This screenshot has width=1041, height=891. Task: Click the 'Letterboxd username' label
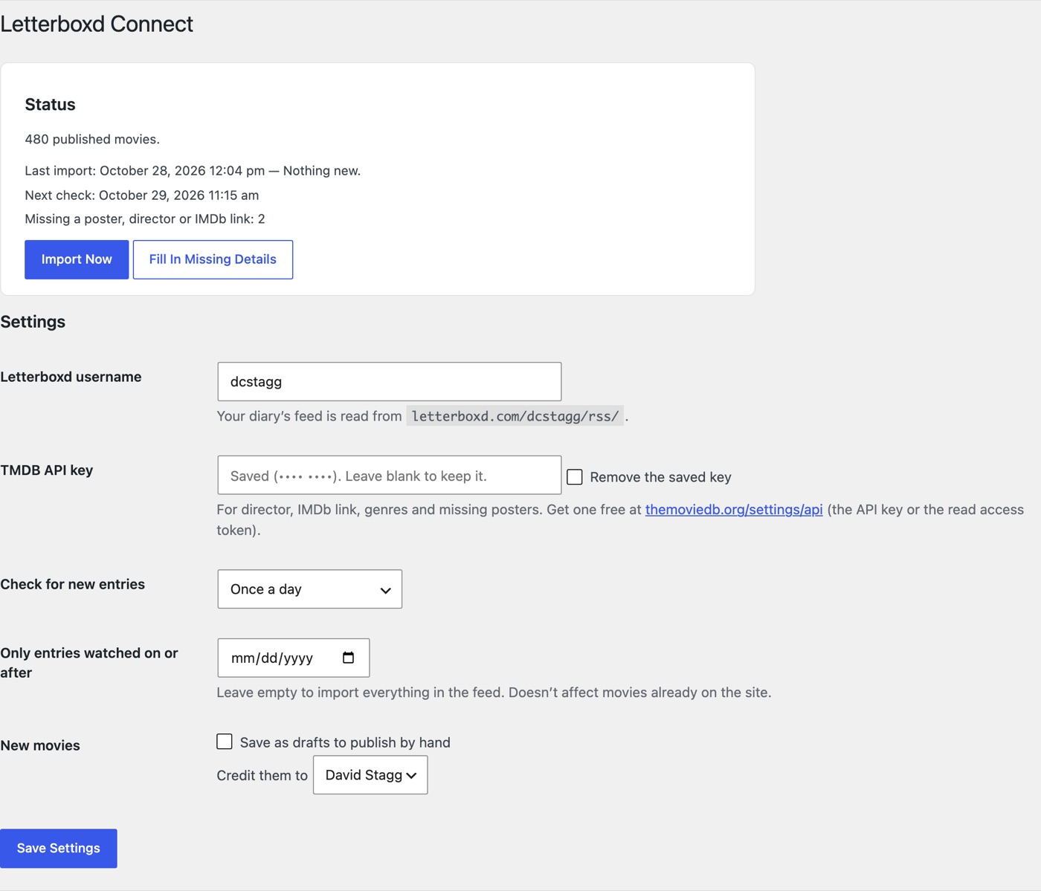(x=71, y=377)
